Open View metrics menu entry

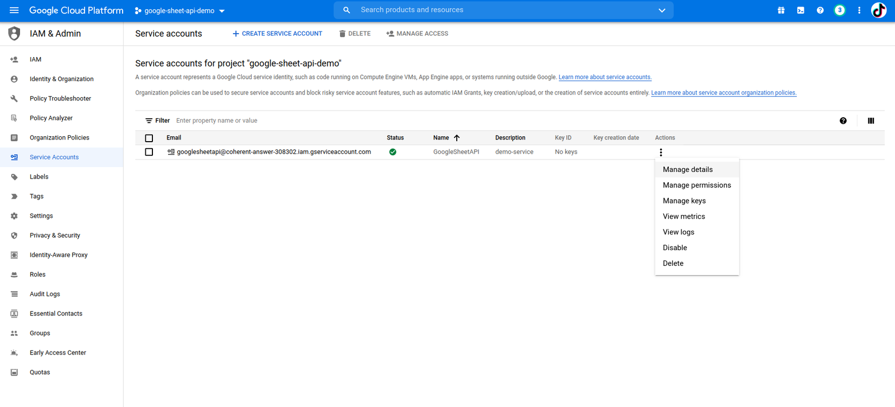[x=697, y=217]
